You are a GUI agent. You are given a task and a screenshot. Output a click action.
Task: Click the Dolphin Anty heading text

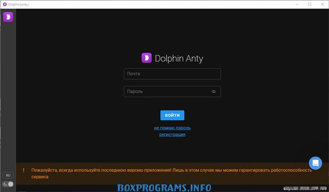point(179,58)
